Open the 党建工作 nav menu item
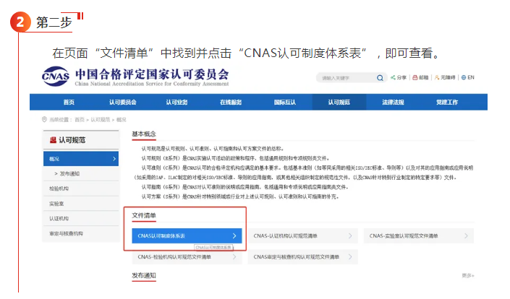 (x=447, y=103)
